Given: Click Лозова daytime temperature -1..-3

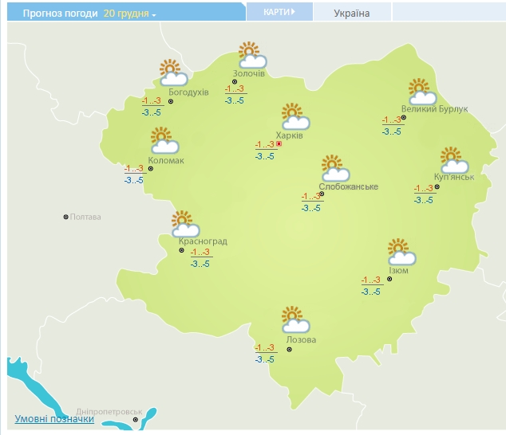Looking at the screenshot, I should (265, 347).
